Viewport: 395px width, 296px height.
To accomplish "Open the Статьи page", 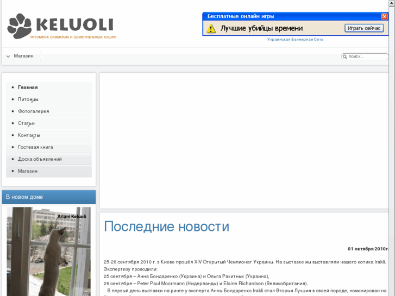I will point(26,123).
